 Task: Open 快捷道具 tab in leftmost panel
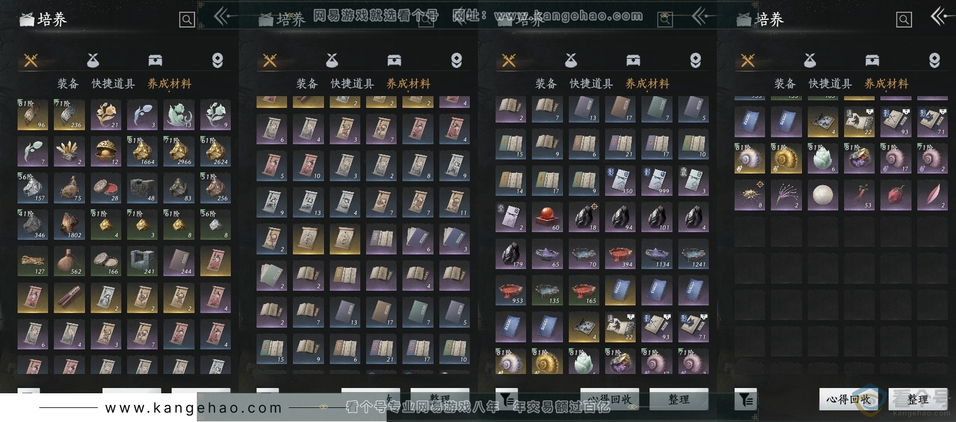pyautogui.click(x=113, y=84)
